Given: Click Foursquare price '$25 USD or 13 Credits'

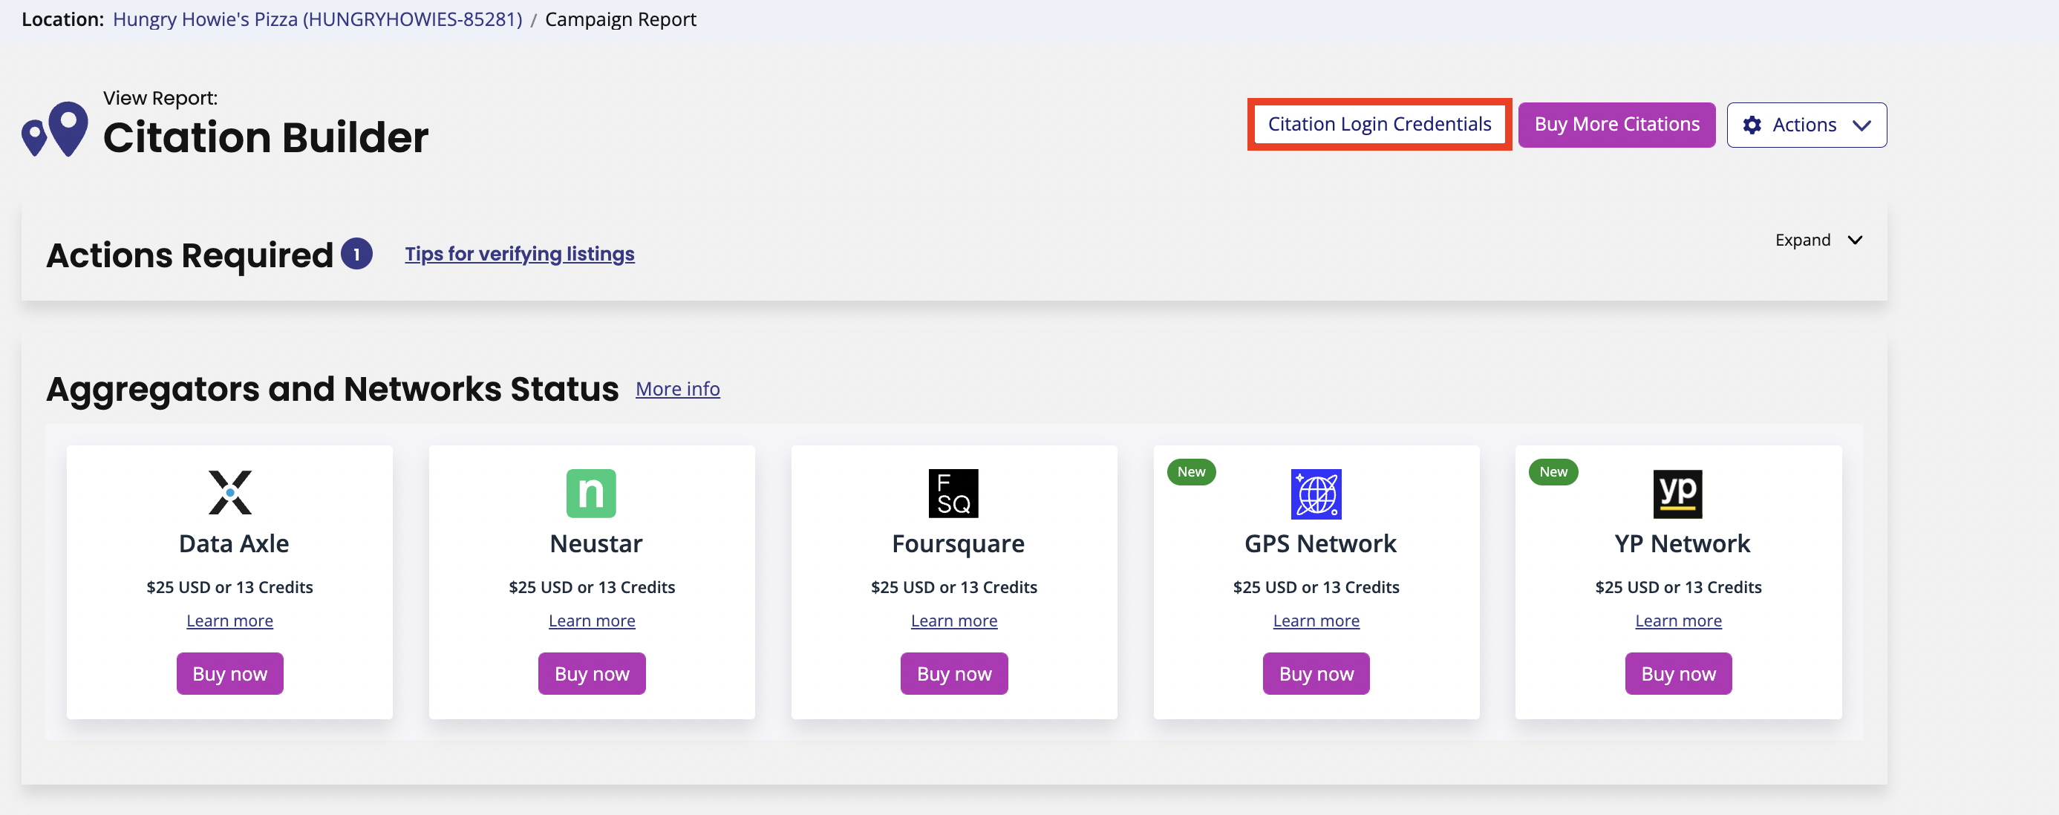Looking at the screenshot, I should pyautogui.click(x=953, y=587).
